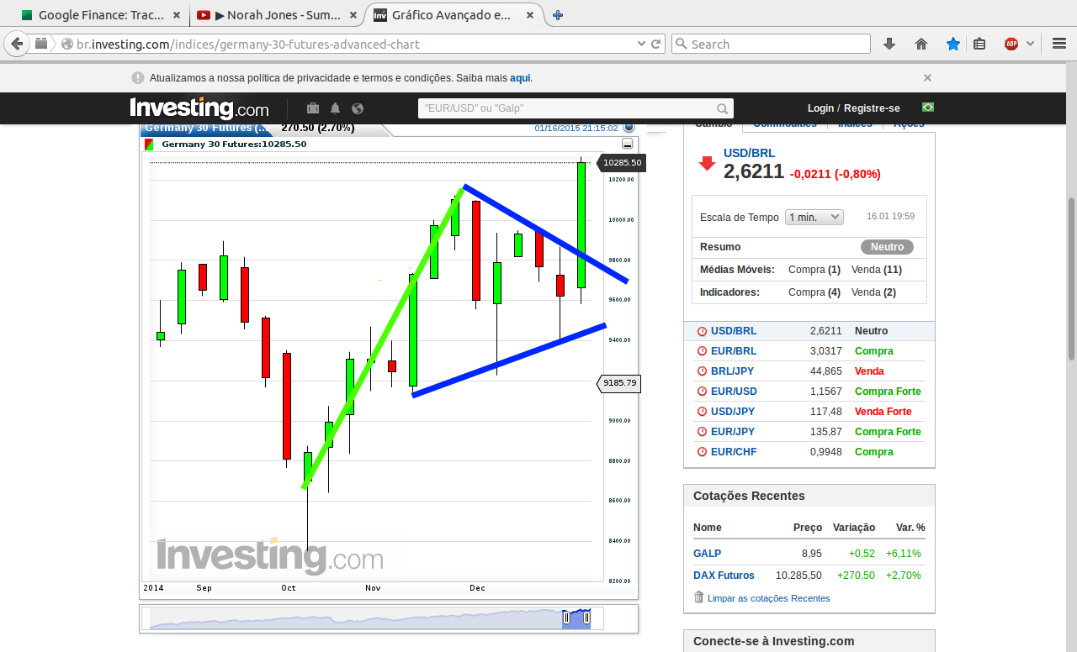Click the Registre-se link
This screenshot has width=1077, height=652.
tap(872, 108)
